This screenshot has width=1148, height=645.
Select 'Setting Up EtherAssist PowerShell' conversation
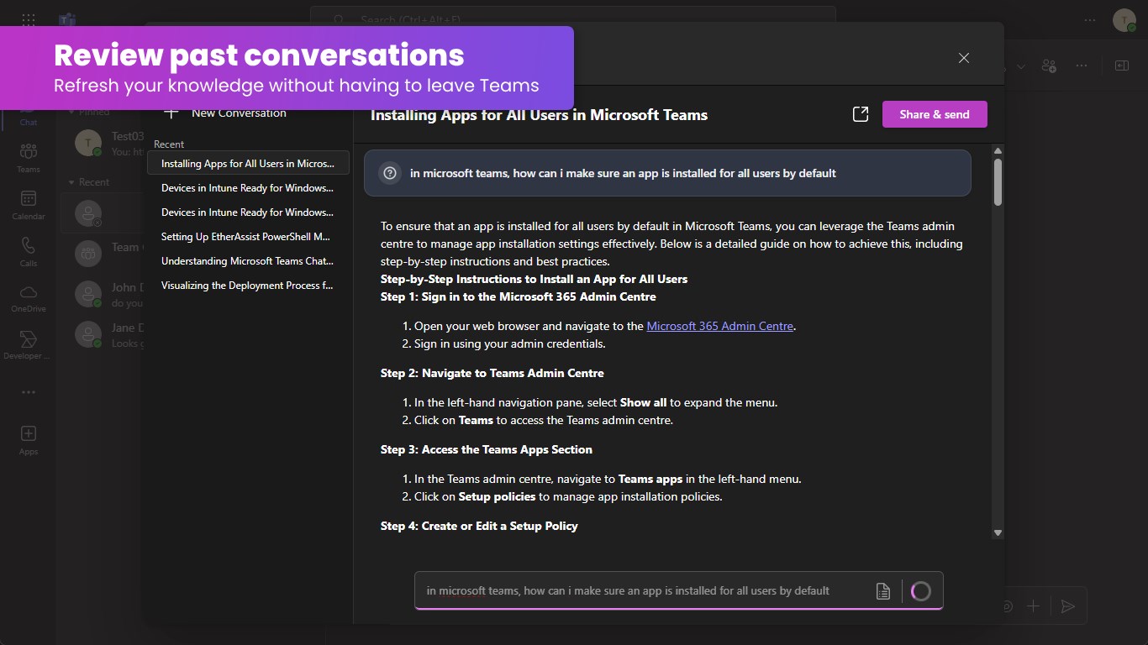tap(248, 237)
